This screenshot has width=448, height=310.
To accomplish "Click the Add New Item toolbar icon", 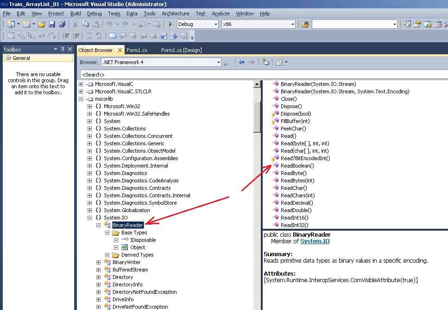I will 26,24.
